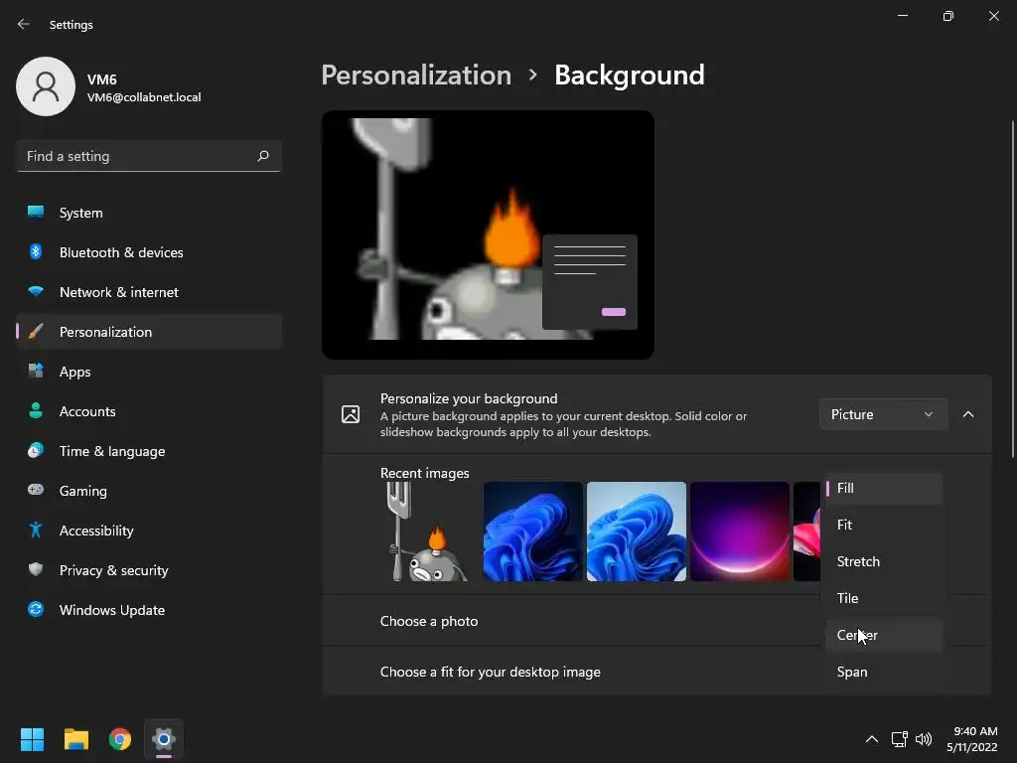Viewport: 1017px width, 763px height.
Task: Click the desktop background preview image
Action: [488, 234]
